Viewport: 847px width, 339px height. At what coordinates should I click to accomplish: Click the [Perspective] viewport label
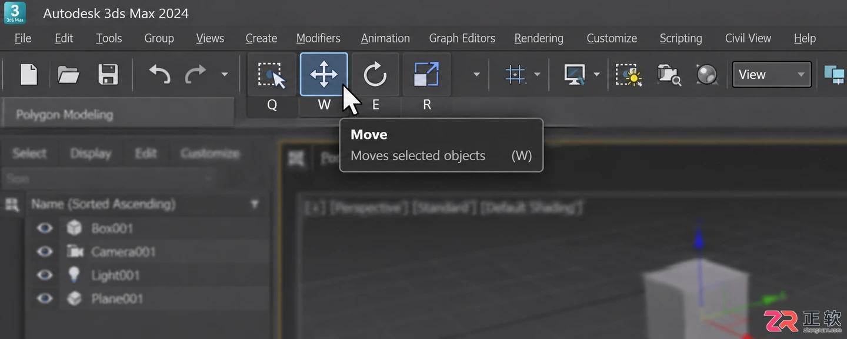pos(368,208)
